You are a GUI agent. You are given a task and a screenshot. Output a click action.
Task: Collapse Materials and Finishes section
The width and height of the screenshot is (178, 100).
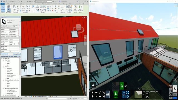point(18,28)
